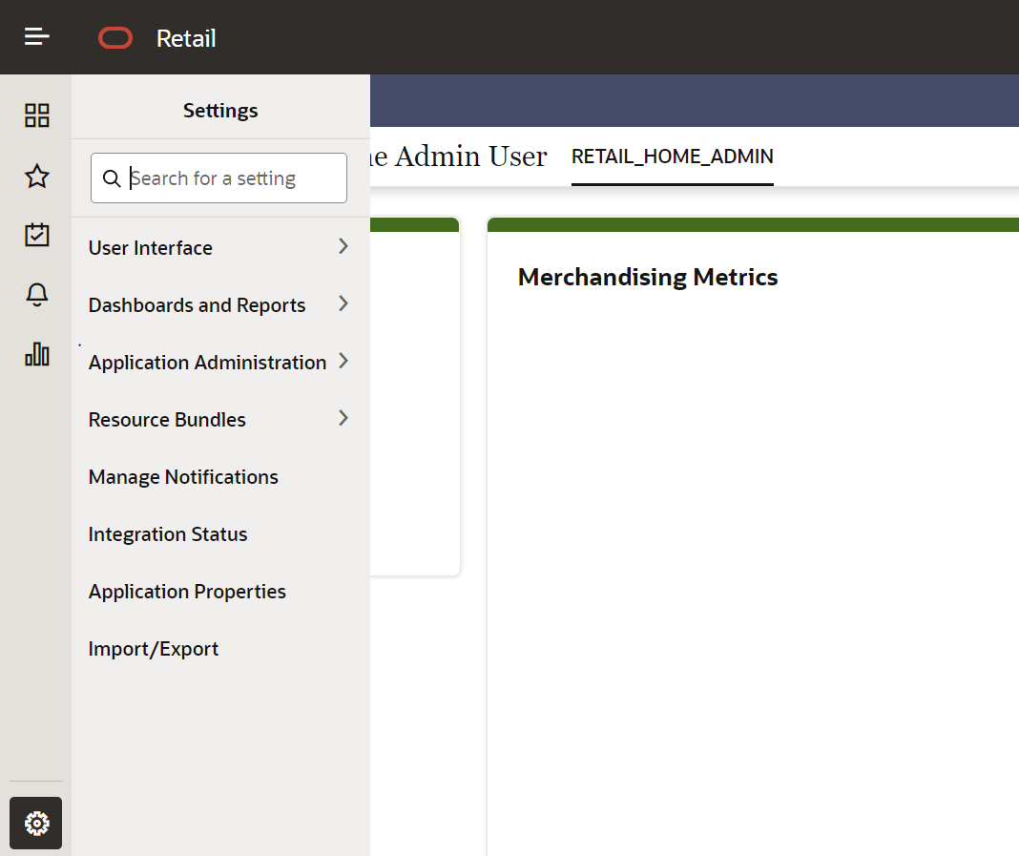Select the Favorites star icon
The image size is (1019, 856).
point(36,177)
